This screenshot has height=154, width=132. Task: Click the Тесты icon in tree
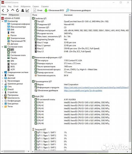(6, 107)
